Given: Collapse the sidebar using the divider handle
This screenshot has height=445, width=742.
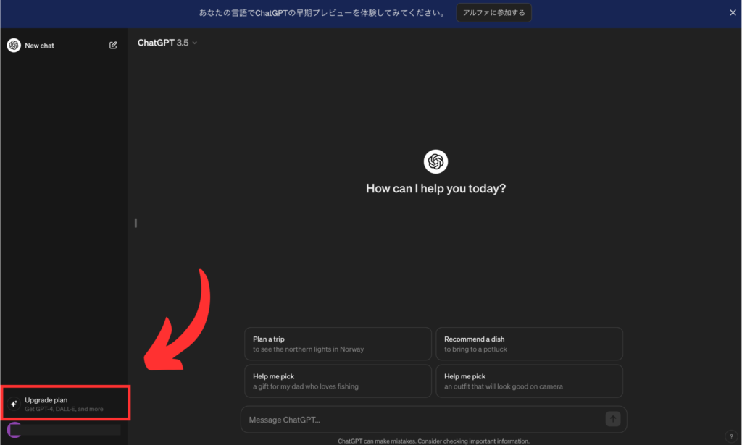Looking at the screenshot, I should tap(136, 223).
